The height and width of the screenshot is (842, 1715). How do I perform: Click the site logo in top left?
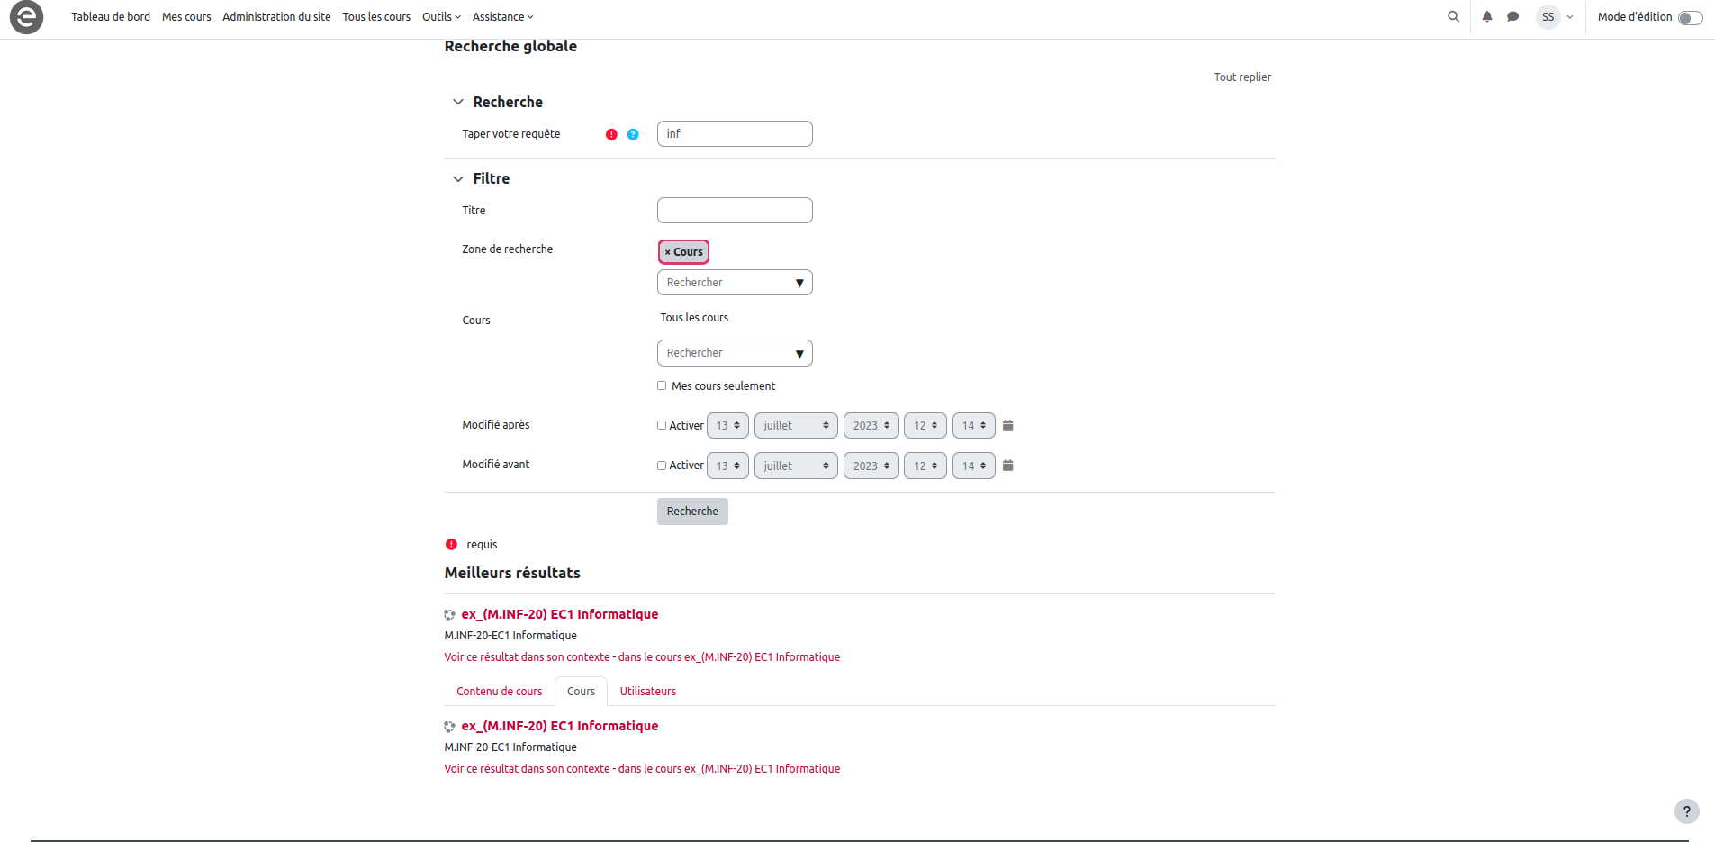[26, 17]
